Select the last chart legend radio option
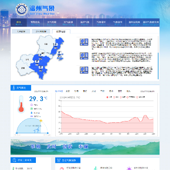The image size is (170, 170). [x=137, y=97]
